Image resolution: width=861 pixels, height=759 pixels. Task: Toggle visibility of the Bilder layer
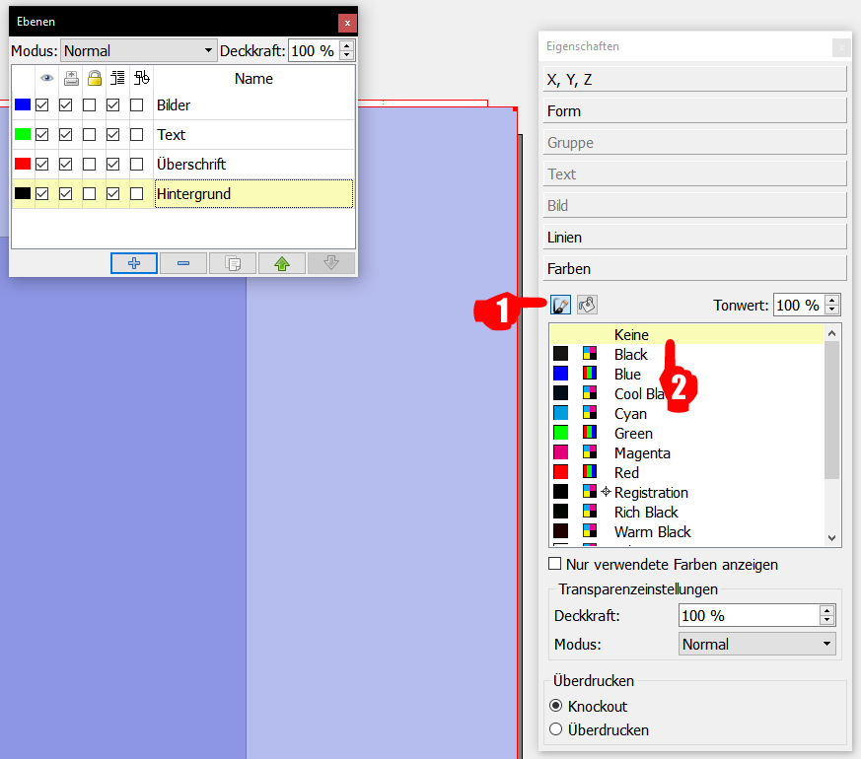tap(42, 105)
